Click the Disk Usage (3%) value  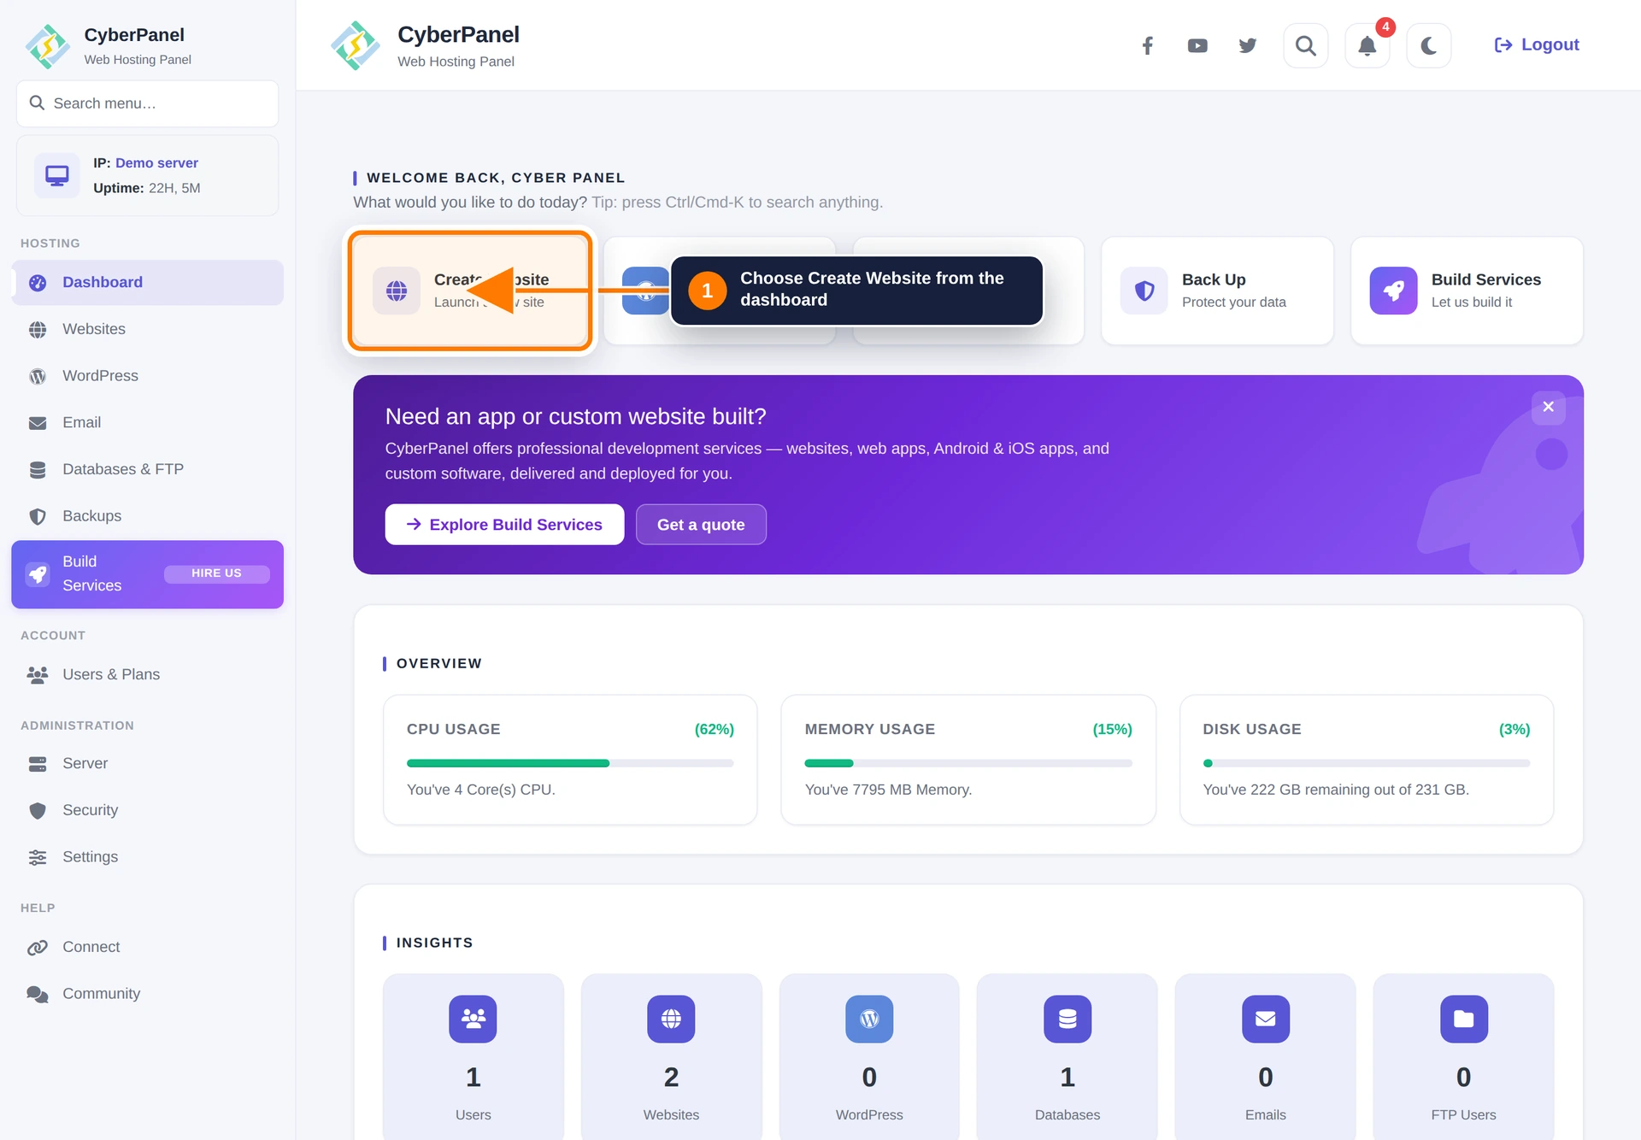click(1515, 729)
